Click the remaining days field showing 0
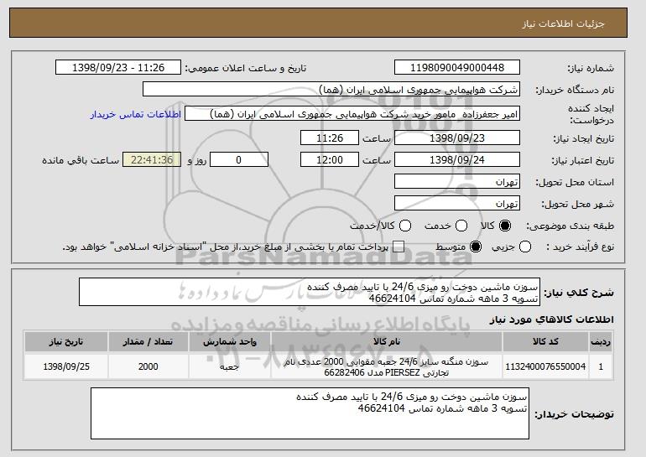 239,160
